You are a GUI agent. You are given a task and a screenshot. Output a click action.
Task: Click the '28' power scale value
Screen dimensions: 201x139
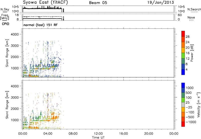pos(187,37)
